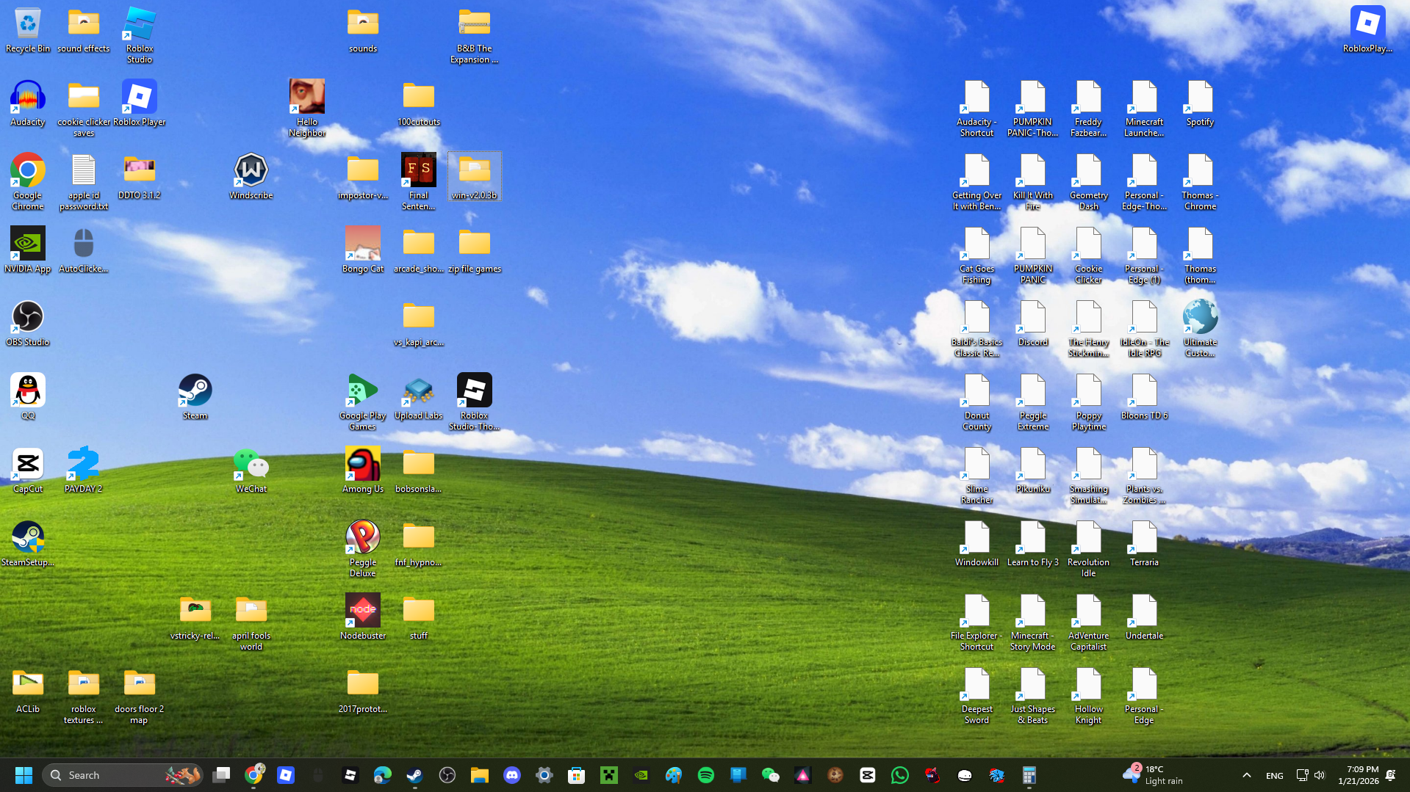Viewport: 1410px width, 792px height.
Task: Open the Spotify desktop shortcut
Action: tap(1198, 96)
